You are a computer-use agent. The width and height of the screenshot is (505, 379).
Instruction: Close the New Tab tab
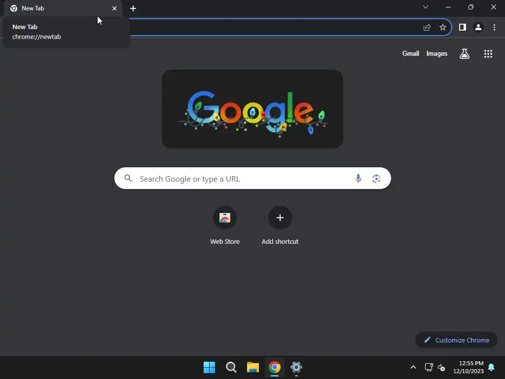coord(114,8)
